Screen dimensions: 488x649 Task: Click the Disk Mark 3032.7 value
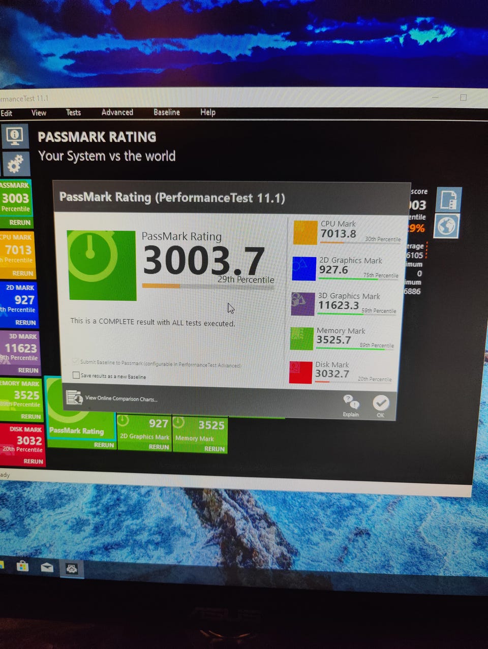coord(332,374)
